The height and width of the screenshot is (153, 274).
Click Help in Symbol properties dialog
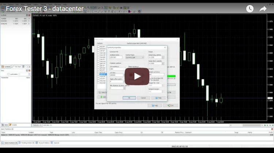pyautogui.click(x=158, y=98)
